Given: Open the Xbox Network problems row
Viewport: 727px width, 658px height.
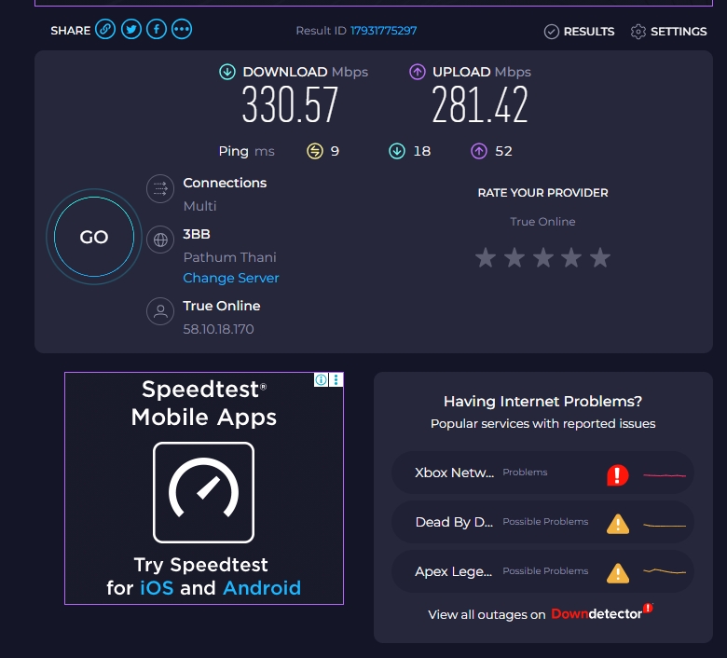Looking at the screenshot, I should point(543,473).
